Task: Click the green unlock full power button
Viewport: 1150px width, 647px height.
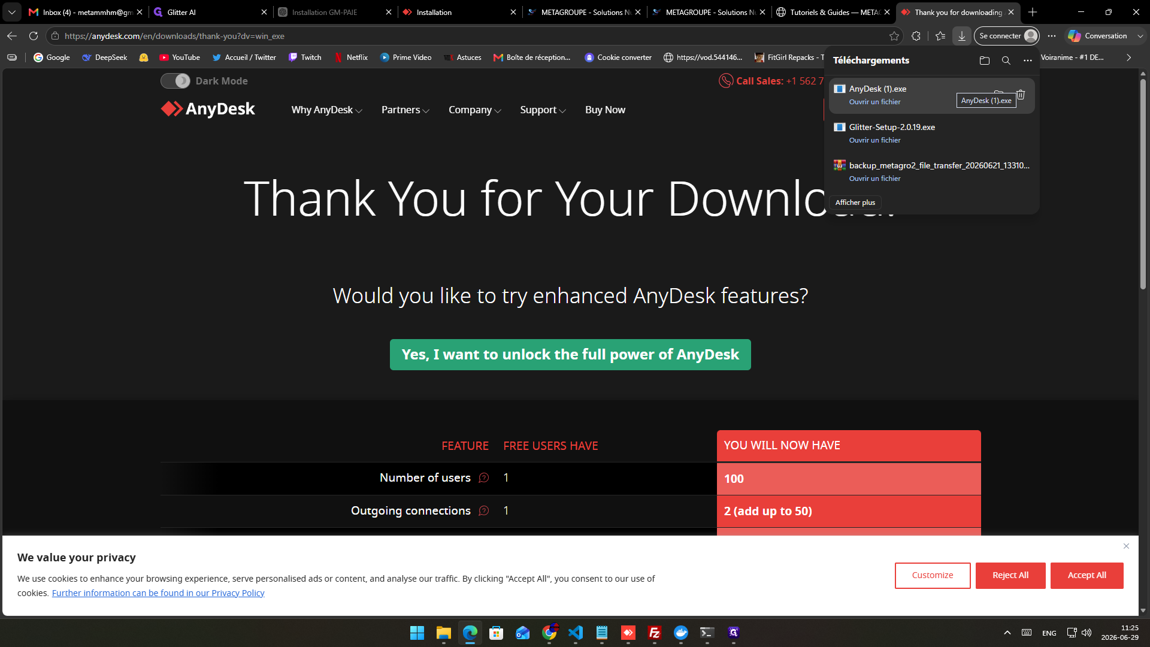Action: point(570,355)
